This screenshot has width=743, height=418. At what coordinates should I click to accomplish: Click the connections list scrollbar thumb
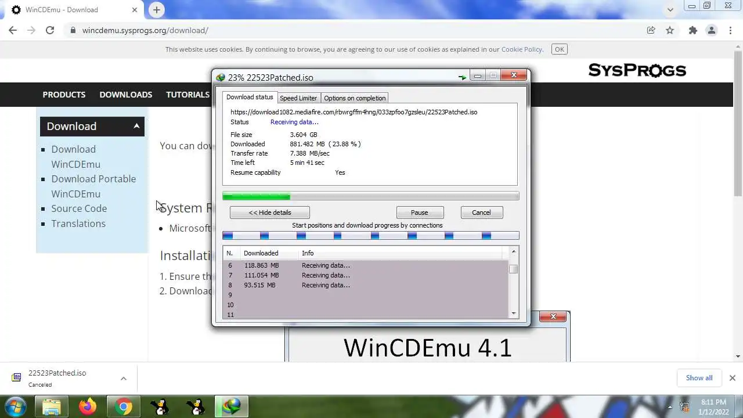click(x=514, y=269)
